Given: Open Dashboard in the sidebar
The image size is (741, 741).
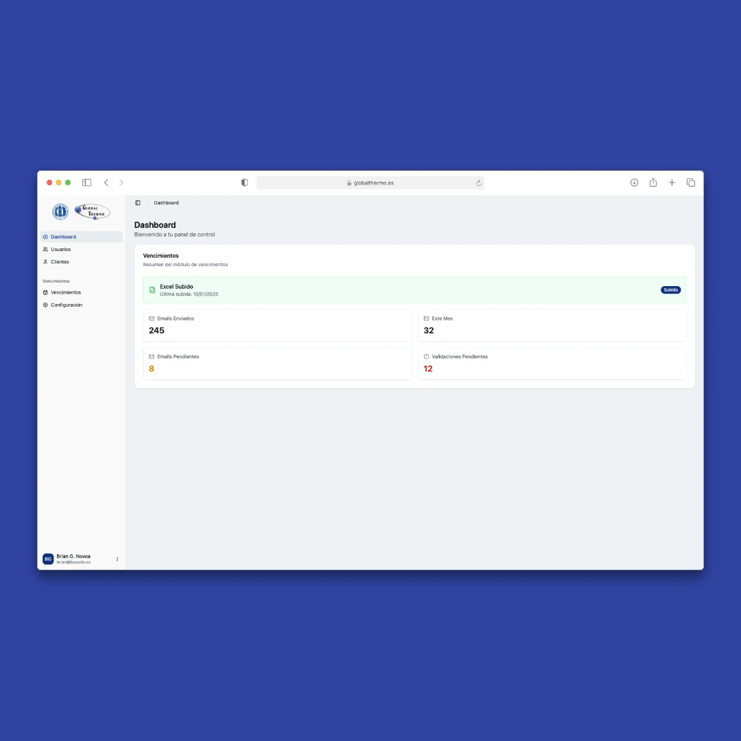Looking at the screenshot, I should pos(82,237).
